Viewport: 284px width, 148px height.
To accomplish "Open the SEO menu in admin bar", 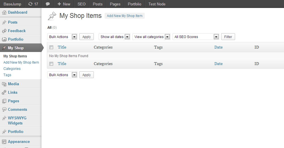I will tap(82, 4).
